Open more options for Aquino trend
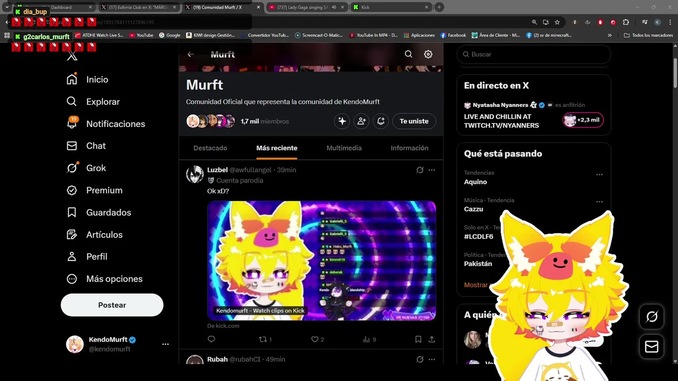Viewport: 678px width, 381px height. [x=599, y=175]
